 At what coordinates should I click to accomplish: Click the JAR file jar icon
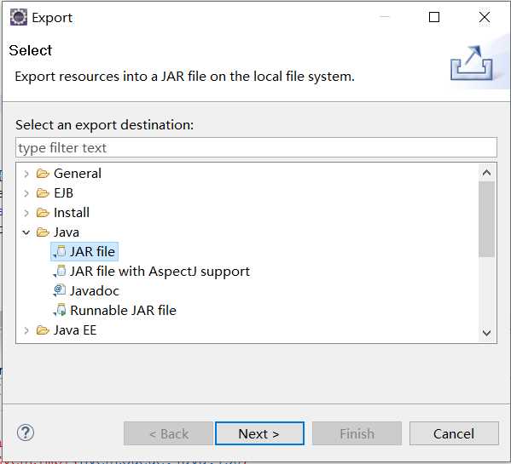[x=60, y=252]
